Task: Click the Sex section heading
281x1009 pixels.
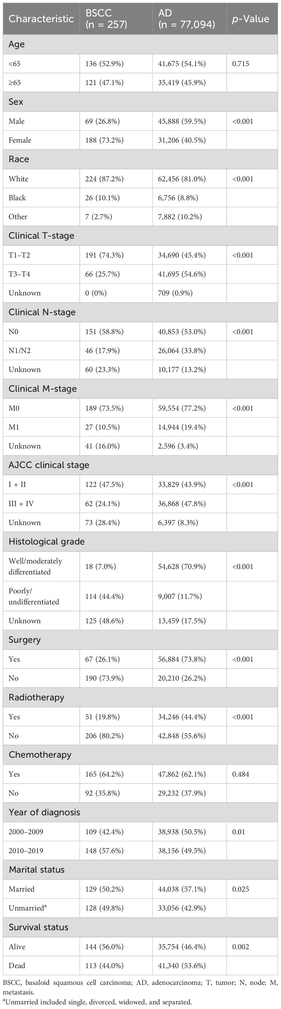Action: click(16, 102)
